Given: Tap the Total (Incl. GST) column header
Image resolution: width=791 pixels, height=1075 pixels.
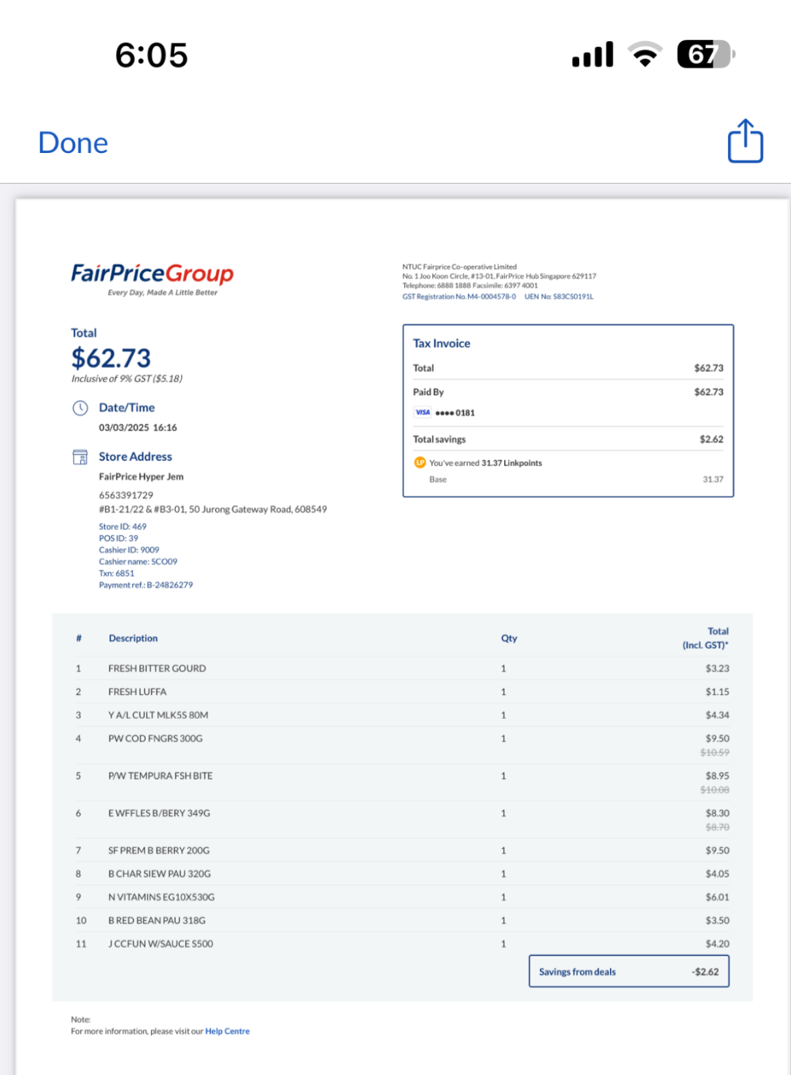Looking at the screenshot, I should [x=705, y=638].
